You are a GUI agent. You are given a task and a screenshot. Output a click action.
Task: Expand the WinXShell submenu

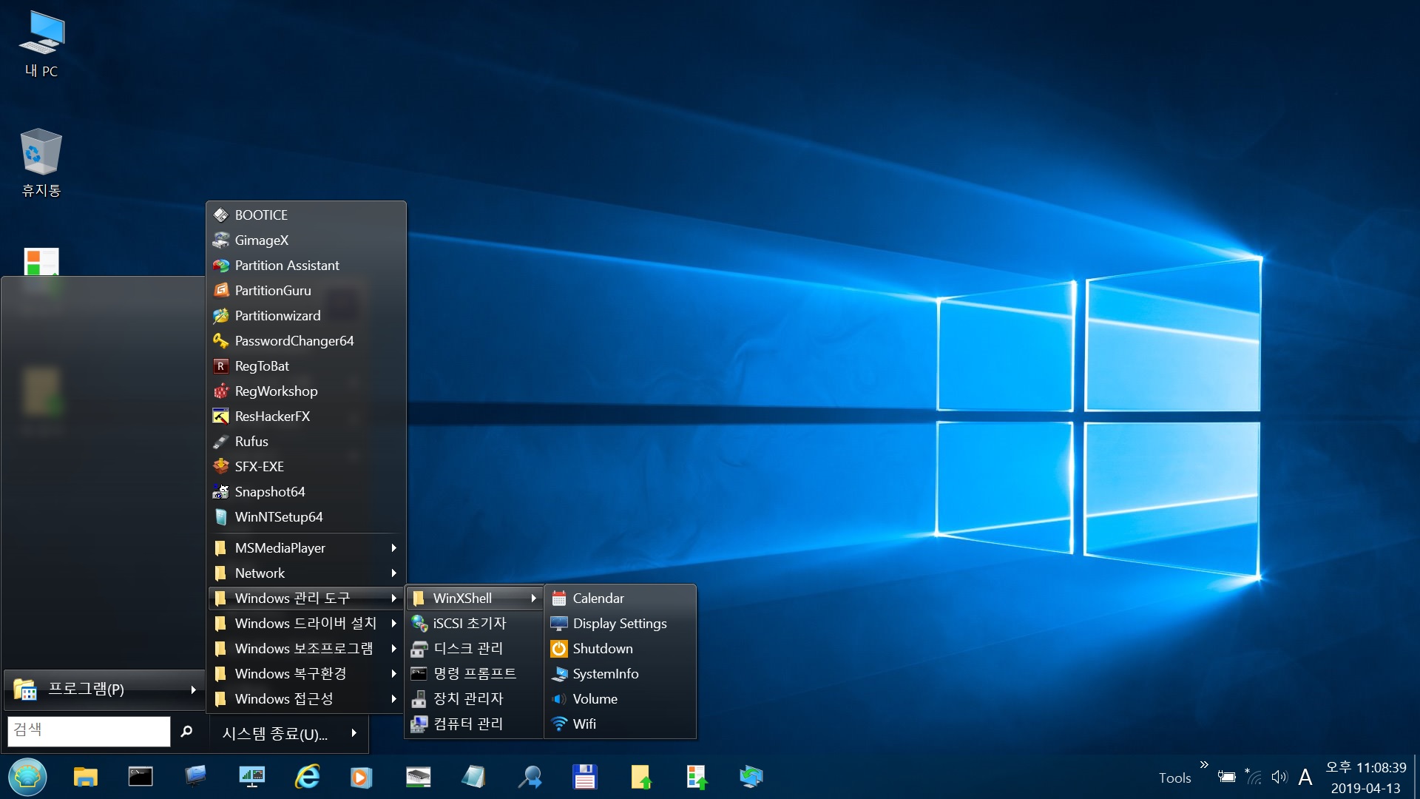pyautogui.click(x=474, y=598)
